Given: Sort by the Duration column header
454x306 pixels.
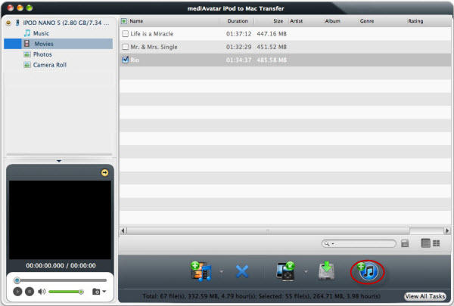Looking at the screenshot, I should point(238,21).
